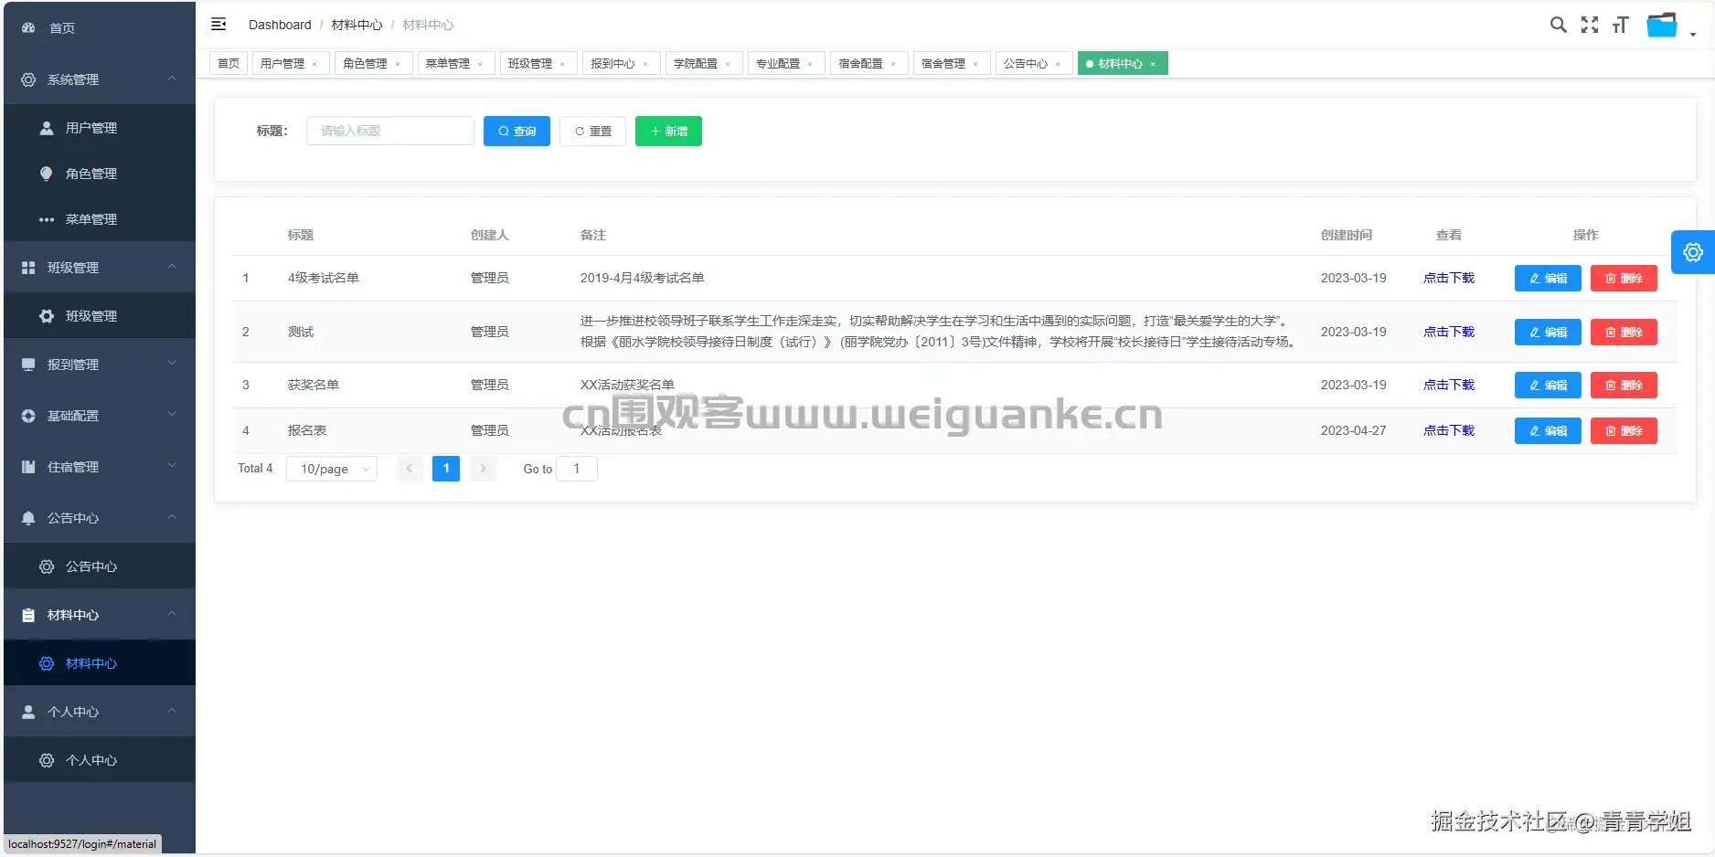Collapse the 系统管理 sidebar group
1715x857 pixels.
[x=100, y=79]
